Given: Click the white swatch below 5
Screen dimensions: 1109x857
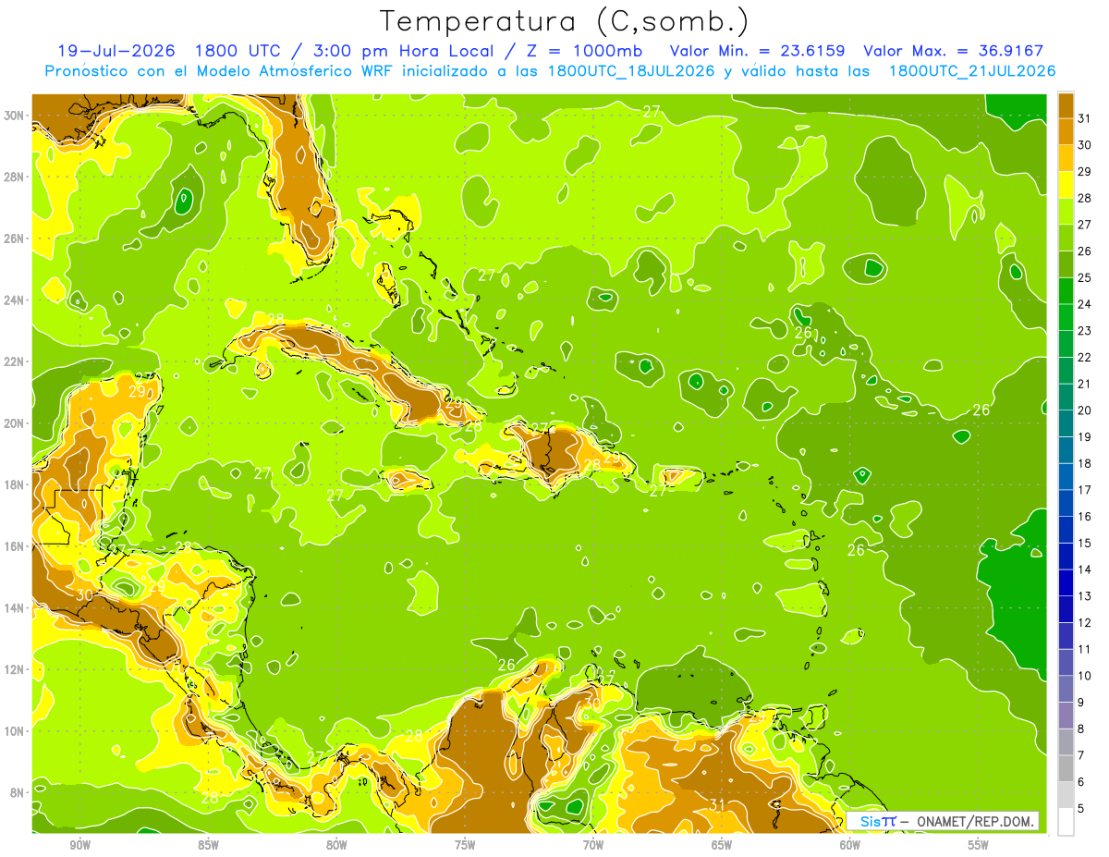Looking at the screenshot, I should pos(1066,821).
